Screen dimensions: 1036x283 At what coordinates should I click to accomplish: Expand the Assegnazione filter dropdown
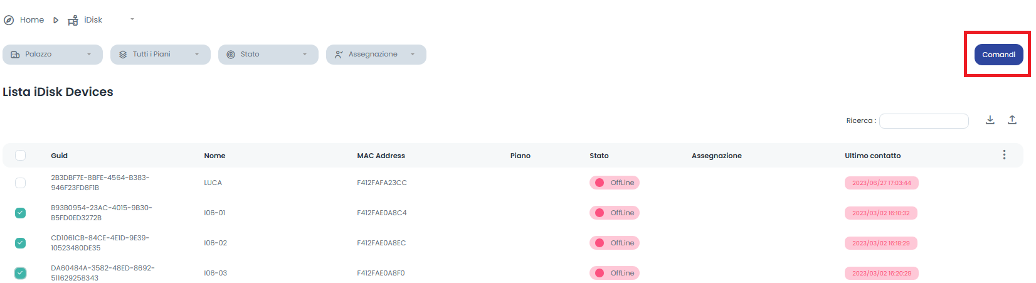click(x=376, y=55)
